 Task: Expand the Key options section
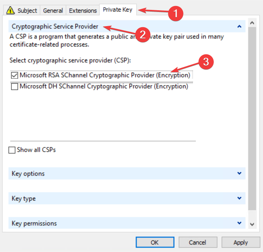point(239,173)
